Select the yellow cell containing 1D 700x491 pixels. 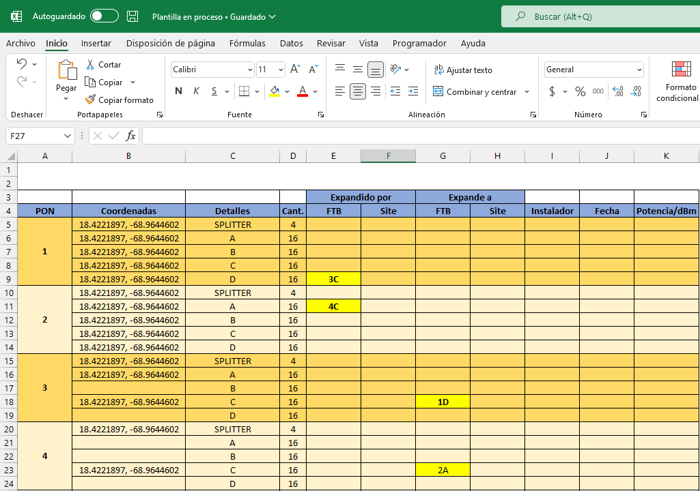click(443, 402)
